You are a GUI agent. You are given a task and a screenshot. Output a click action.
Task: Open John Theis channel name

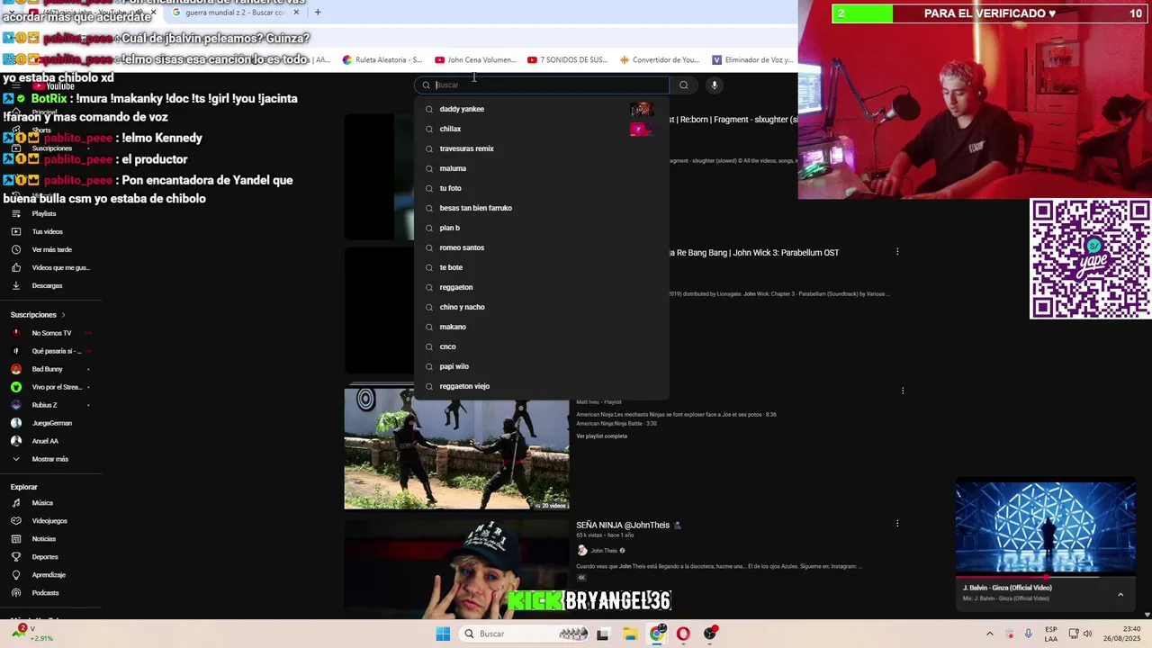(604, 551)
